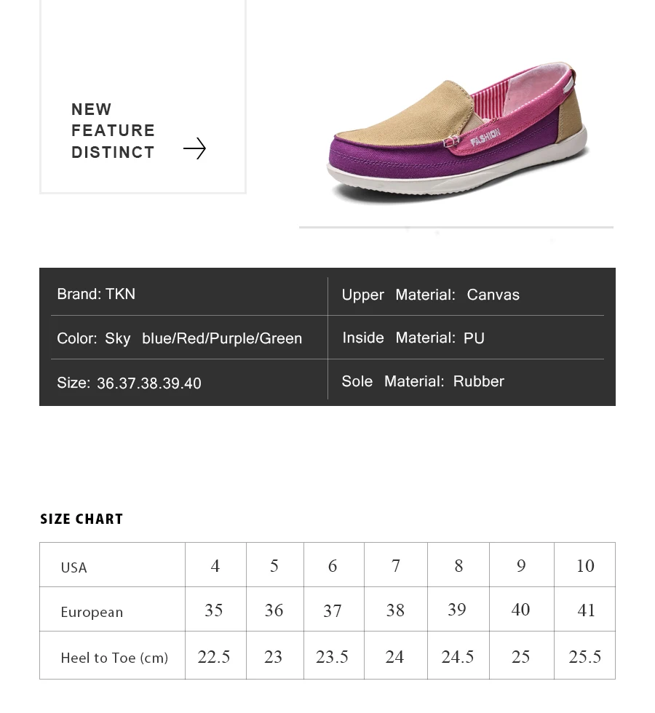Click the SIZE CHART heading
The width and height of the screenshot is (655, 713).
82,519
